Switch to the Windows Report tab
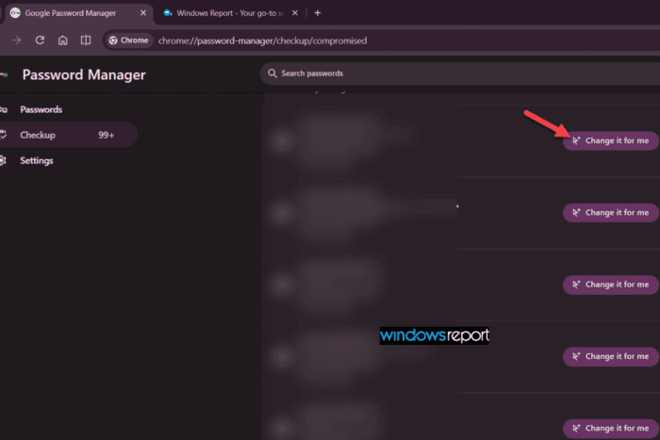This screenshot has width=660, height=440. [x=230, y=13]
